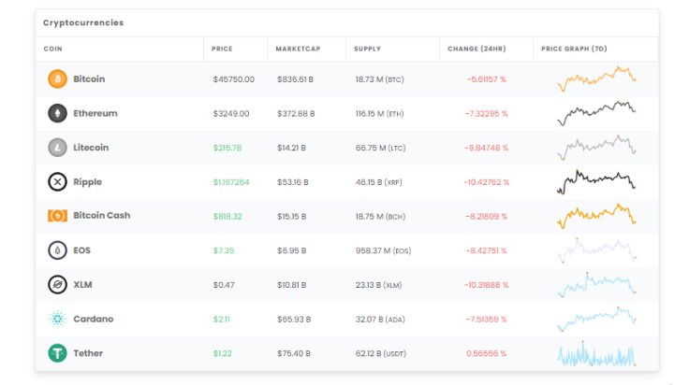This screenshot has width=689, height=385.
Task: Click Bitcoin price $45750.00
Action: 234,79
